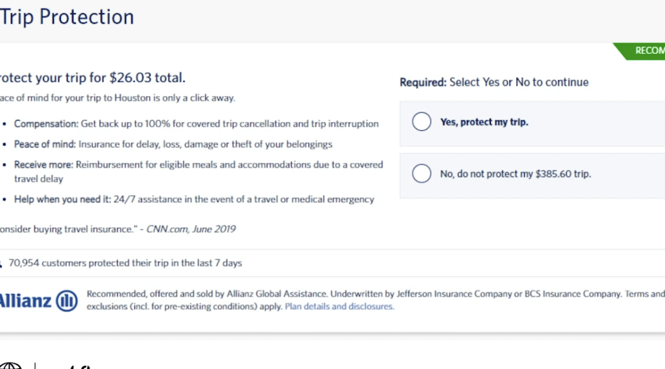Image resolution: width=665 pixels, height=369 pixels.
Task: Click the CNN.com June 2019 quote
Action: coord(118,229)
